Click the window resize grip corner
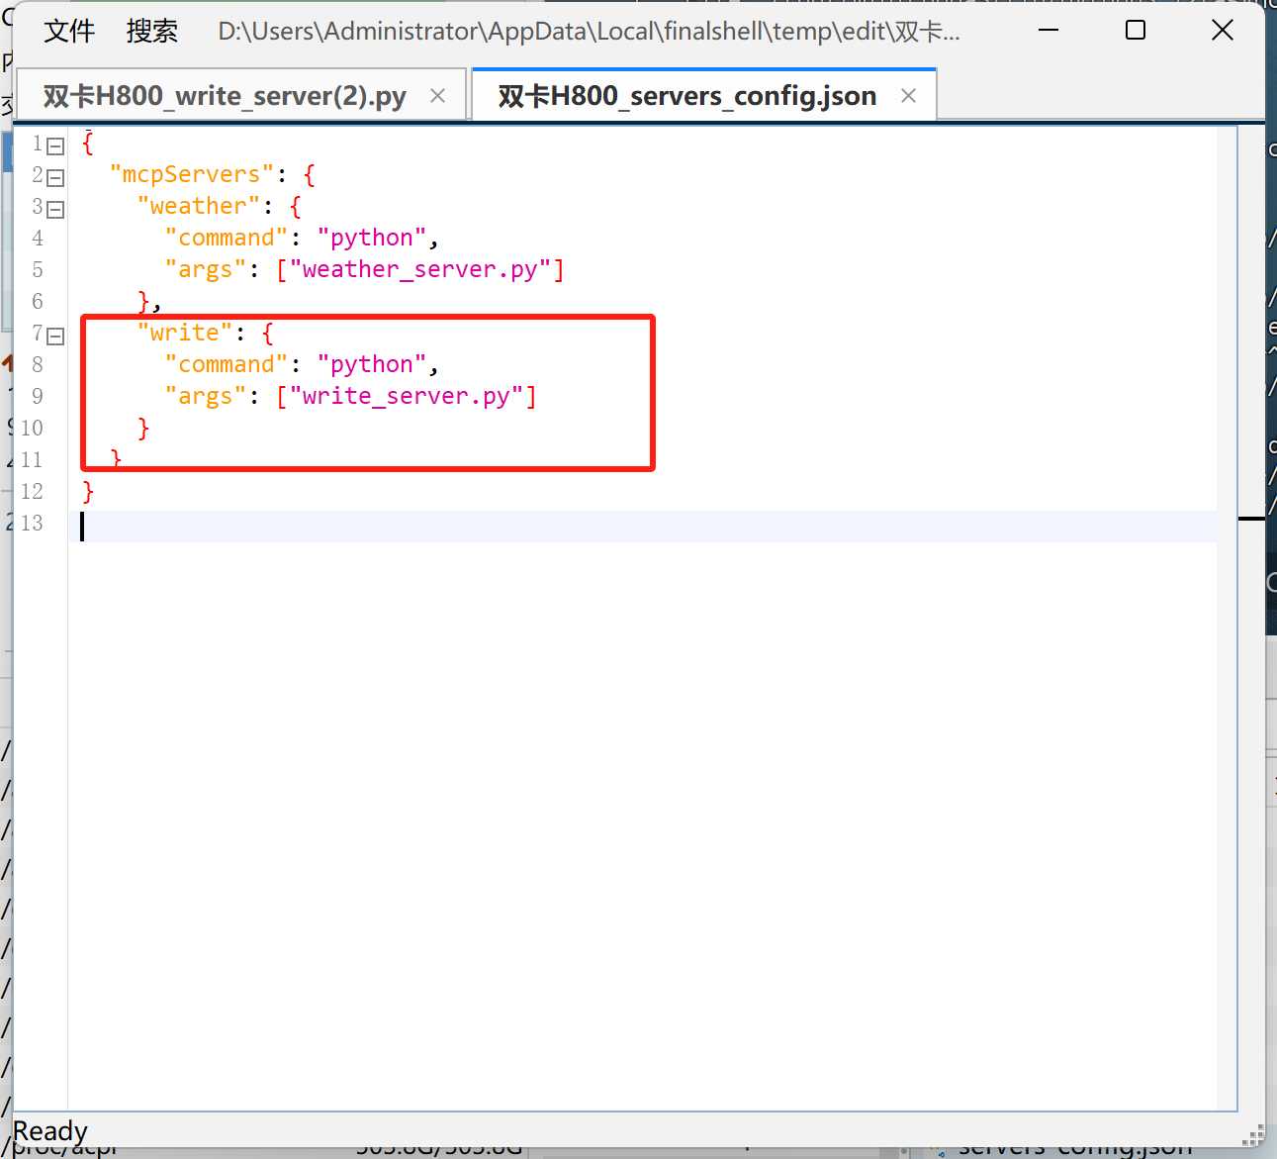This screenshot has height=1159, width=1277. point(1253,1135)
